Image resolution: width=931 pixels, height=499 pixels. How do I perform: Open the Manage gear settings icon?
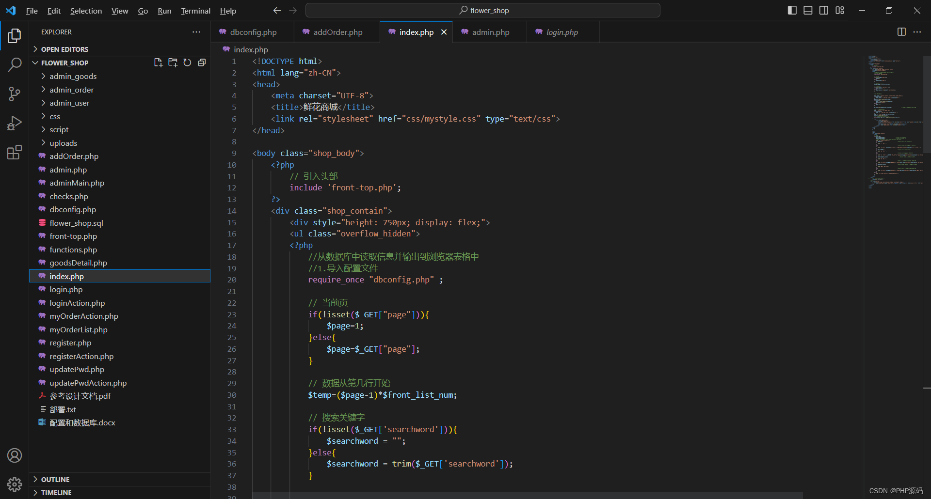[x=15, y=484]
